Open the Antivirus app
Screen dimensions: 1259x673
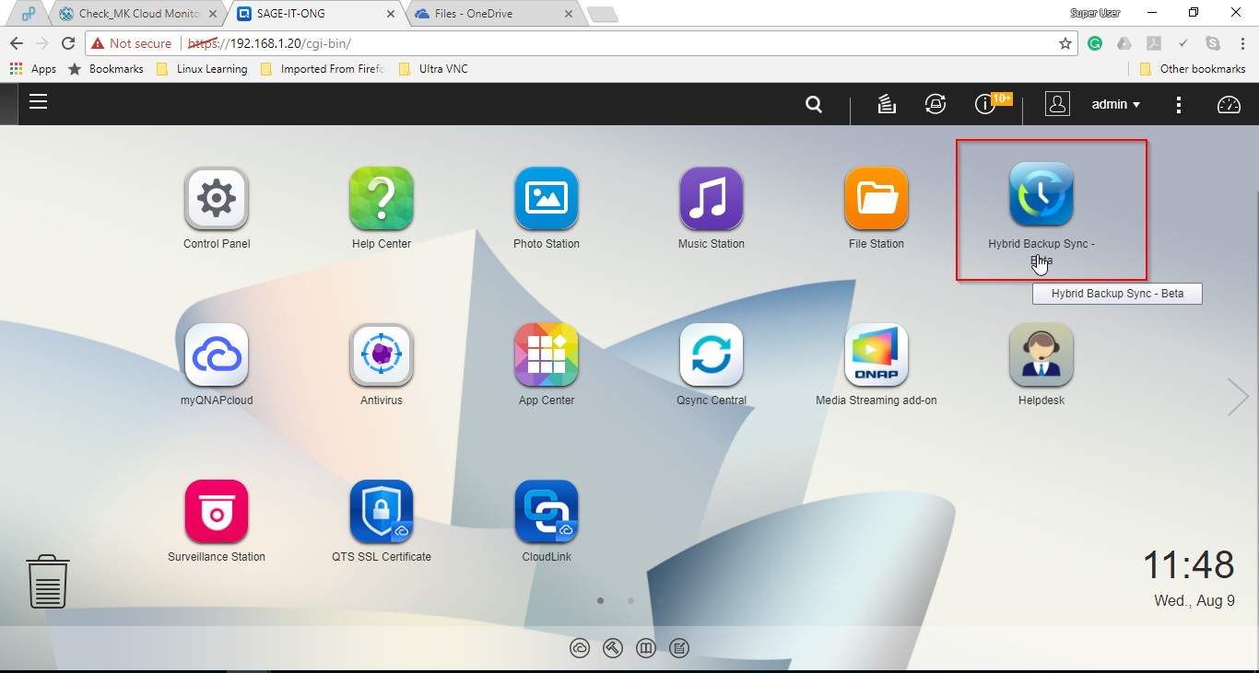(381, 354)
